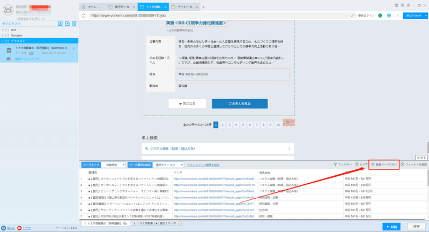Open the PCブラウザ dropdown arrow
The image size is (429, 232).
[x=426, y=16]
